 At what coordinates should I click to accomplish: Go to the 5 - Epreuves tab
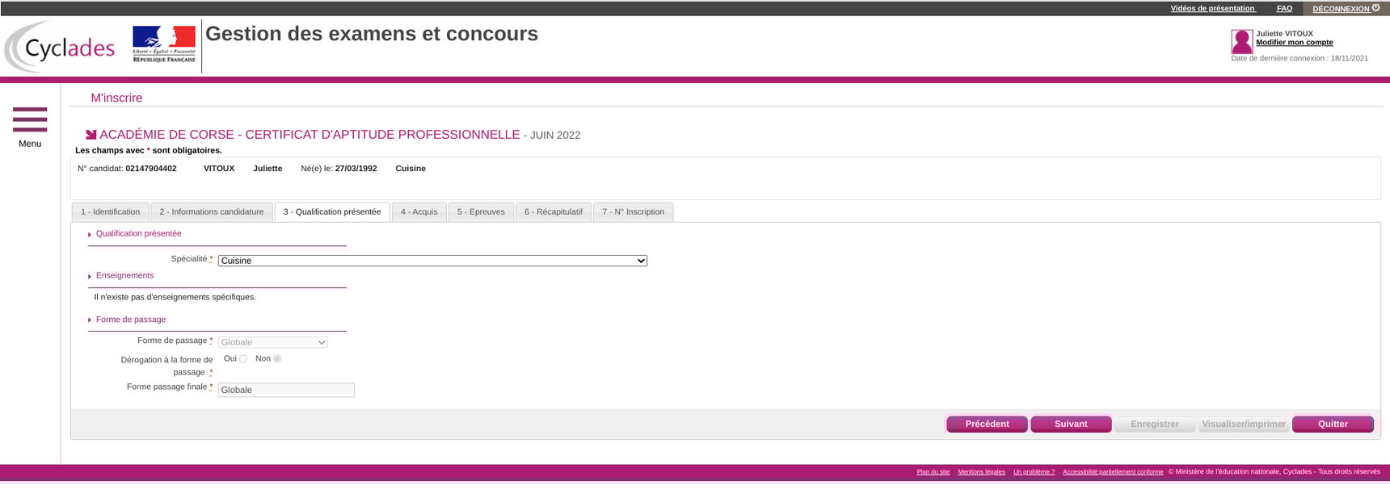tap(481, 212)
